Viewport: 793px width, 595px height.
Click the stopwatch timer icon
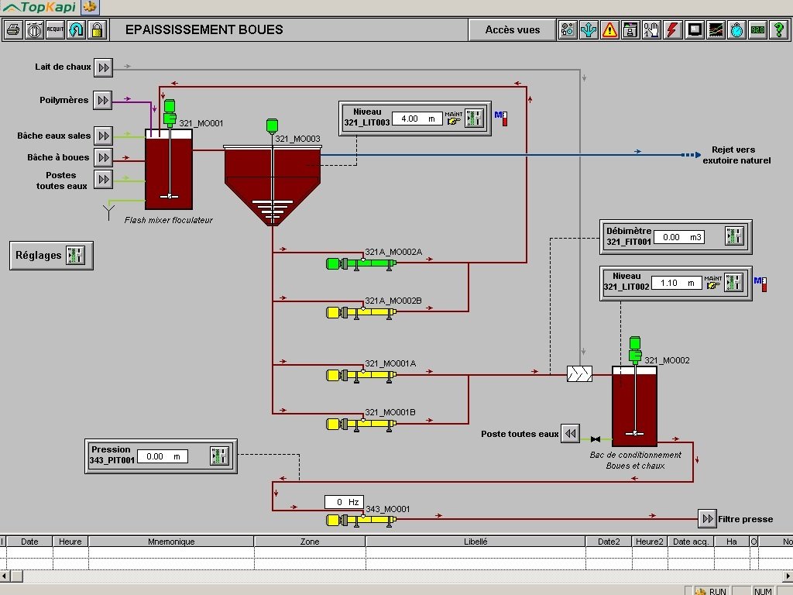(737, 30)
